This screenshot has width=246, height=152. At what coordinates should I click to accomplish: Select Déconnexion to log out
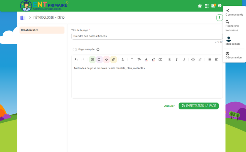[x=233, y=55]
